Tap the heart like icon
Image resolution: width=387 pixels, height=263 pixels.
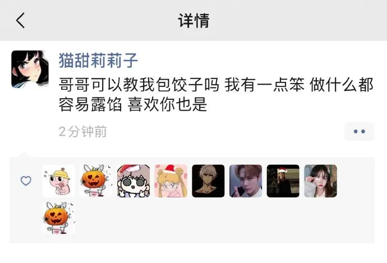[26, 181]
